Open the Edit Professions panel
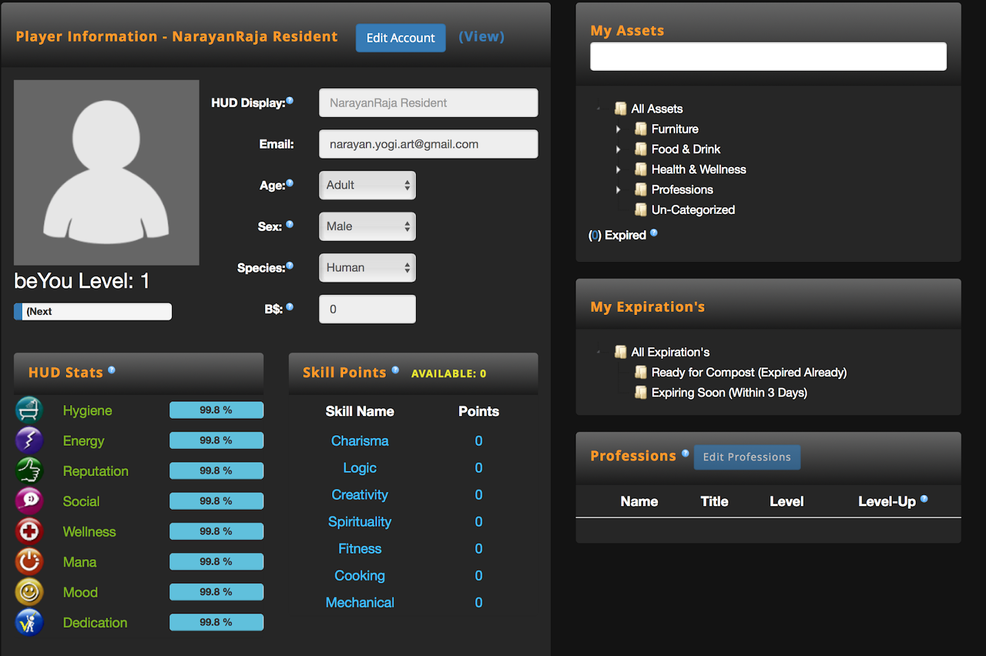Screen dimensions: 986x656 click(747, 457)
